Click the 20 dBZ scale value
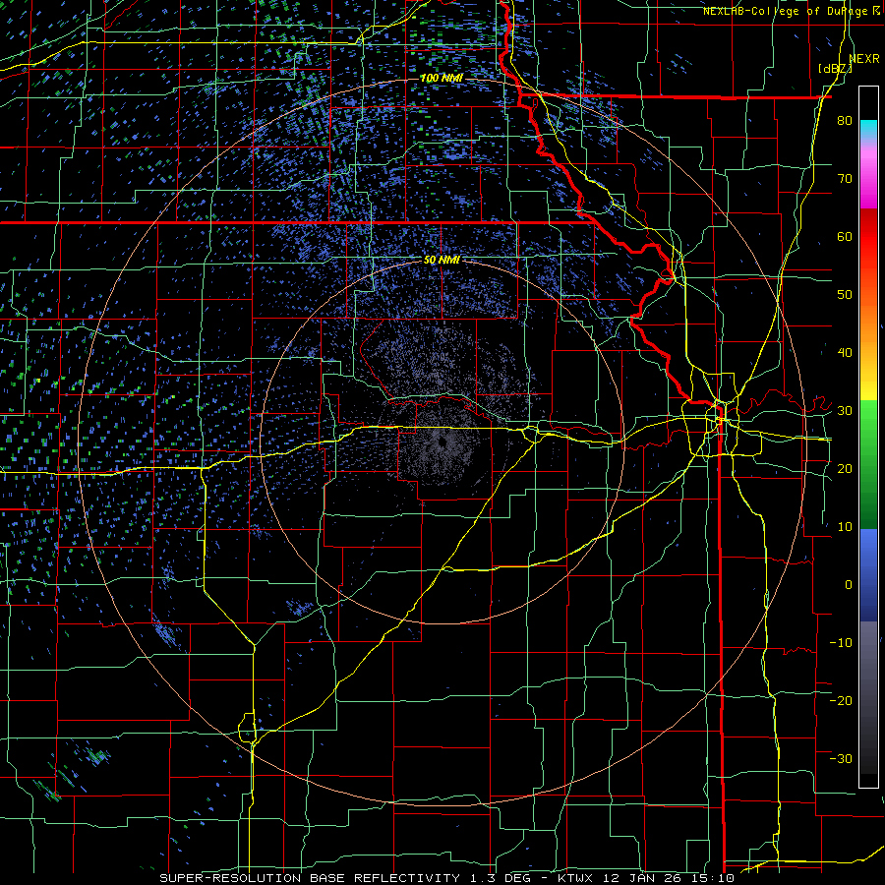This screenshot has width=885, height=885. pos(845,468)
